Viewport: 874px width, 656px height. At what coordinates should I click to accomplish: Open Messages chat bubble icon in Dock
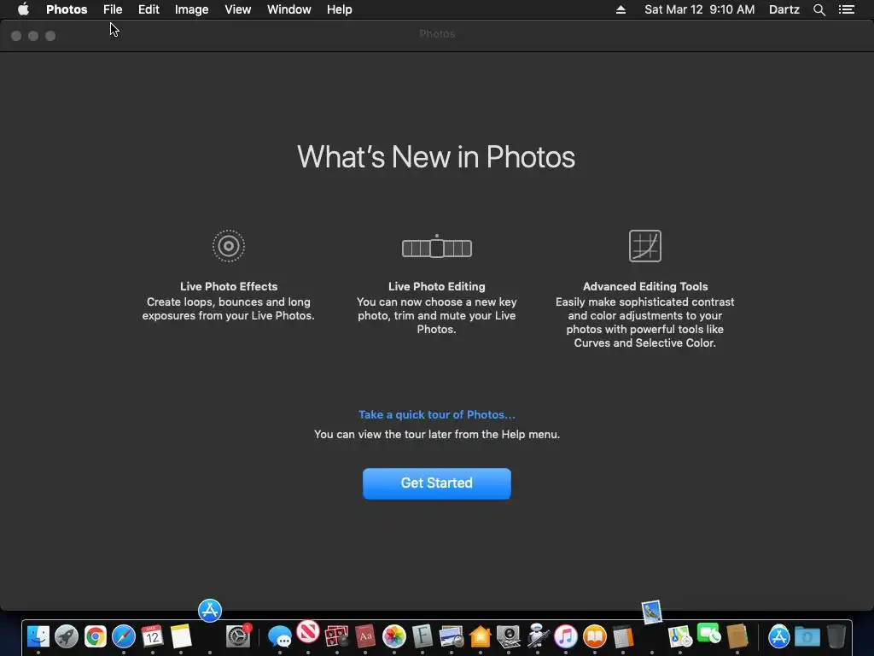coord(279,635)
